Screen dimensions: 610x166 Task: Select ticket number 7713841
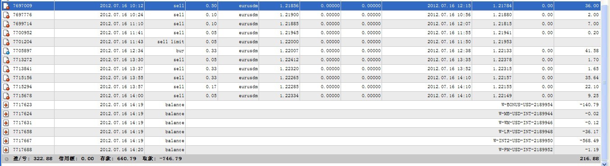[23, 69]
